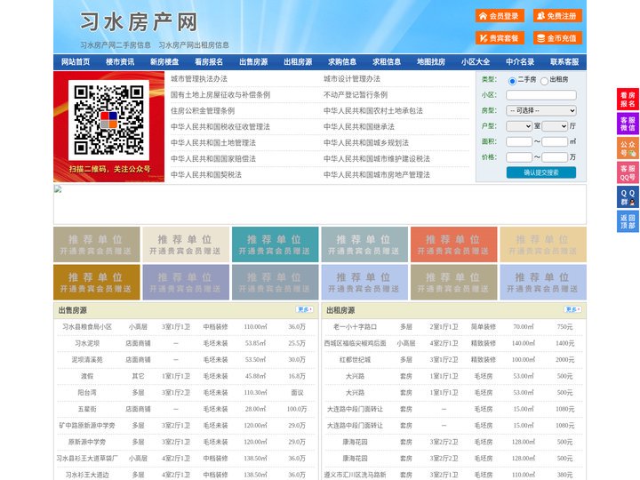640x480 pixels.
Task: Open the 地图找房 nav item
Action: 431,62
